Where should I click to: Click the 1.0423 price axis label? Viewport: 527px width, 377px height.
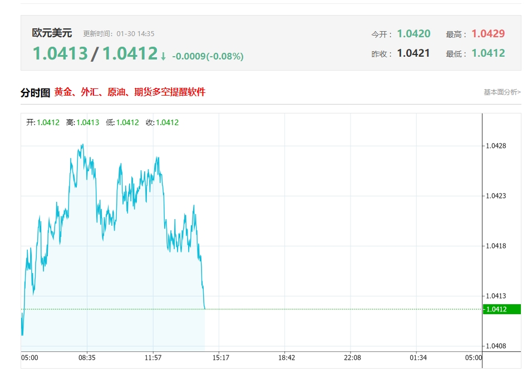pyautogui.click(x=496, y=196)
